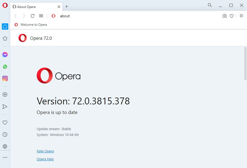Viewport: 247px width, 168px height.
Task: Click System: Windows 10 64-bit text
Action: pyautogui.click(x=58, y=135)
